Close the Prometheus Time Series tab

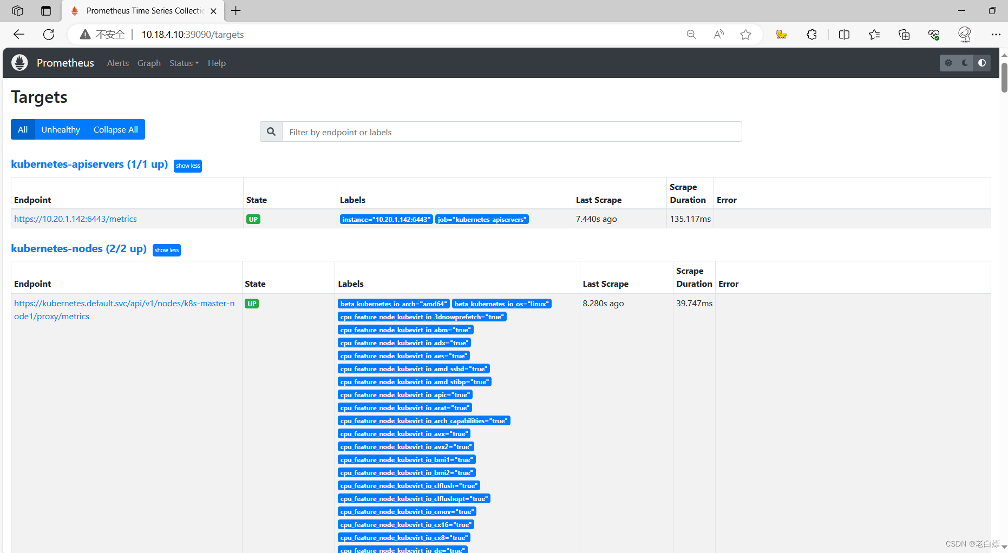point(213,11)
